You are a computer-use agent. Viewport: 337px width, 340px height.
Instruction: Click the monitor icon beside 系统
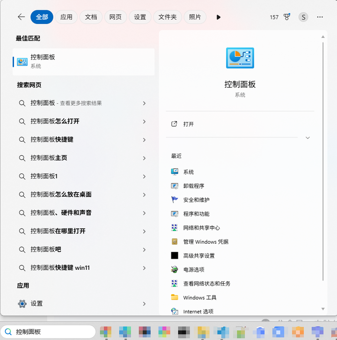pos(175,172)
